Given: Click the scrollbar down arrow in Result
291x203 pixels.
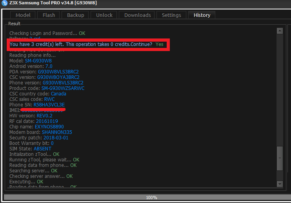Looking at the screenshot, I should coord(280,184).
